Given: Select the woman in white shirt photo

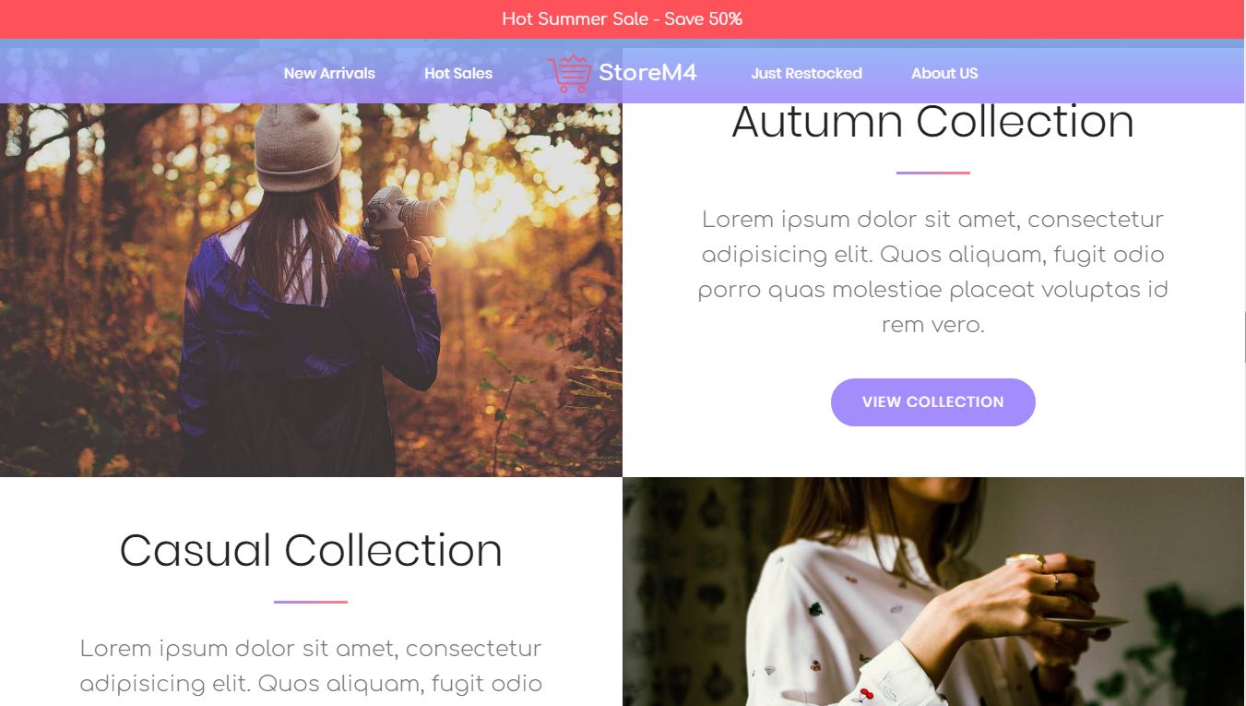Looking at the screenshot, I should 933,592.
